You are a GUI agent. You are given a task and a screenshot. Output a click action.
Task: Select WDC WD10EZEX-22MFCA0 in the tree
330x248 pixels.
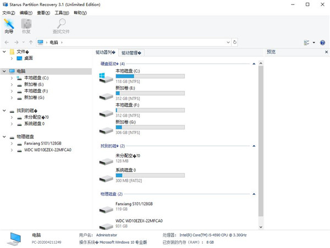pos(48,150)
